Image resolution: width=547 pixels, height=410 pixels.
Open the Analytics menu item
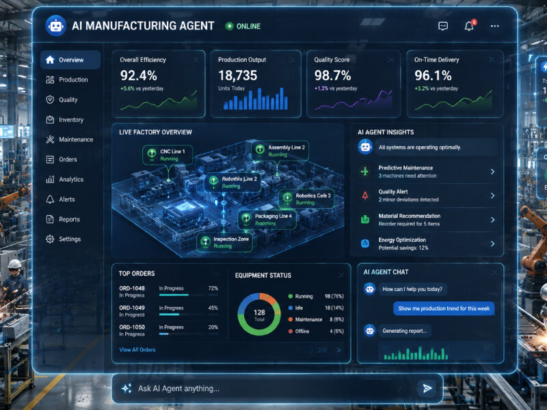70,180
